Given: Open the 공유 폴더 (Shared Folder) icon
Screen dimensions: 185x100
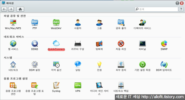Looking at the screenshot, I should click(121, 22).
